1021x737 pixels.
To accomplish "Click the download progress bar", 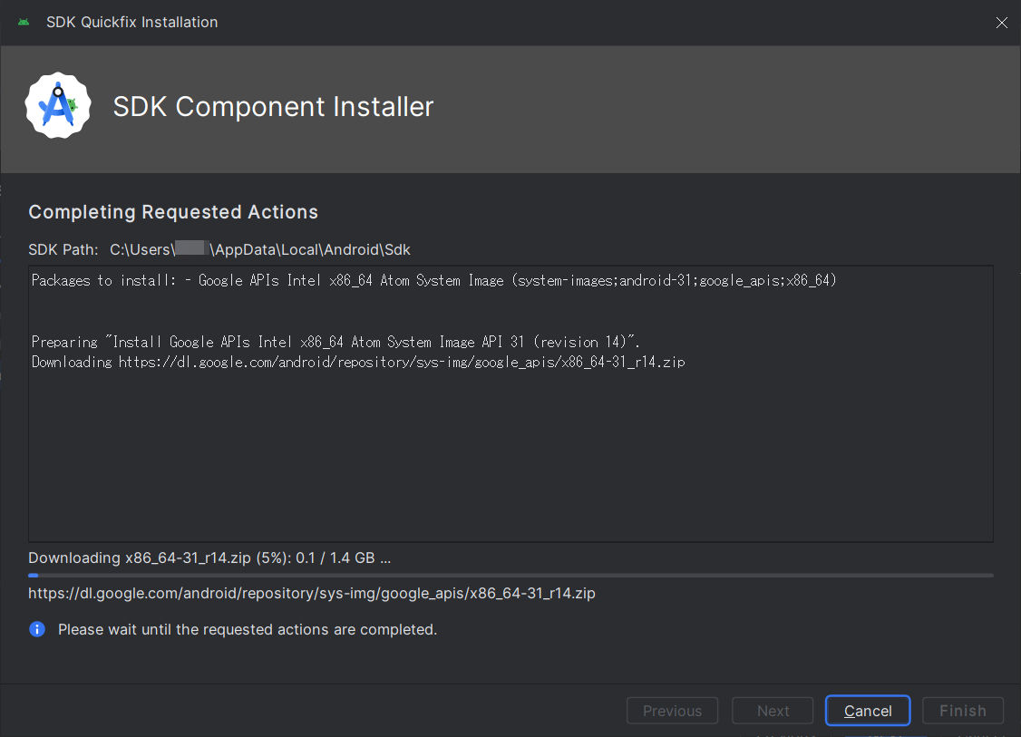I will pos(510,575).
